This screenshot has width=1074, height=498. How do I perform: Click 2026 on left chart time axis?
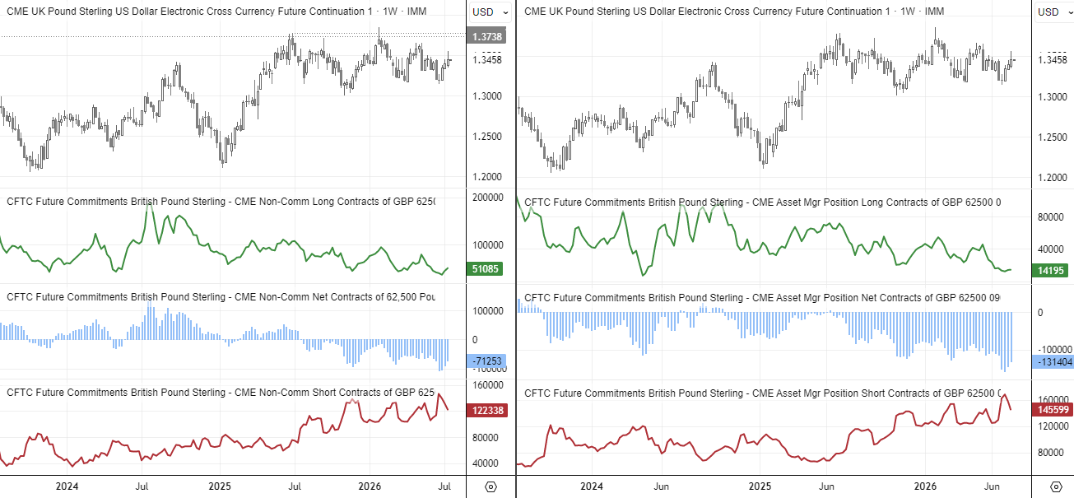[x=371, y=486]
